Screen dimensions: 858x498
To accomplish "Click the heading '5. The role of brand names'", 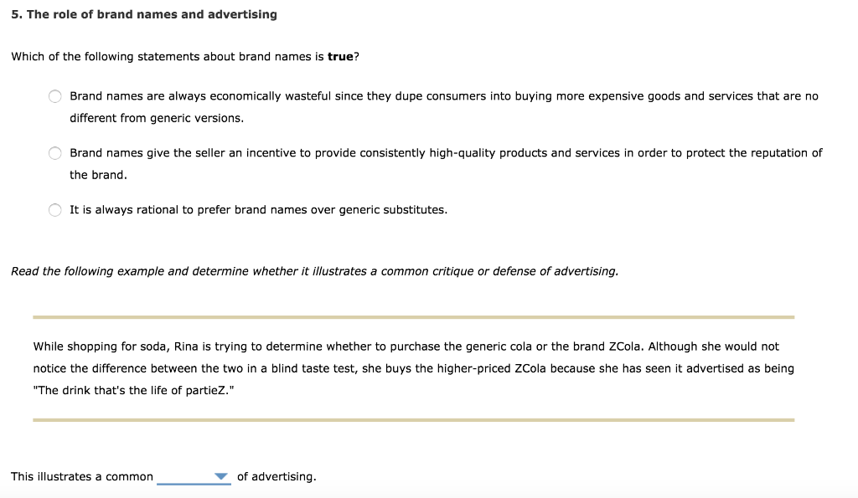I will pos(142,13).
